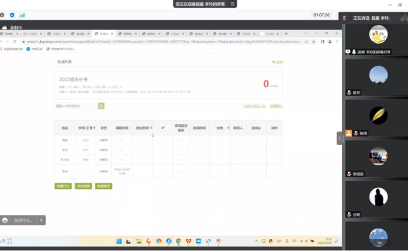The height and width of the screenshot is (252, 408).
Task: Open the taskbar clock and date
Action: pos(324,241)
